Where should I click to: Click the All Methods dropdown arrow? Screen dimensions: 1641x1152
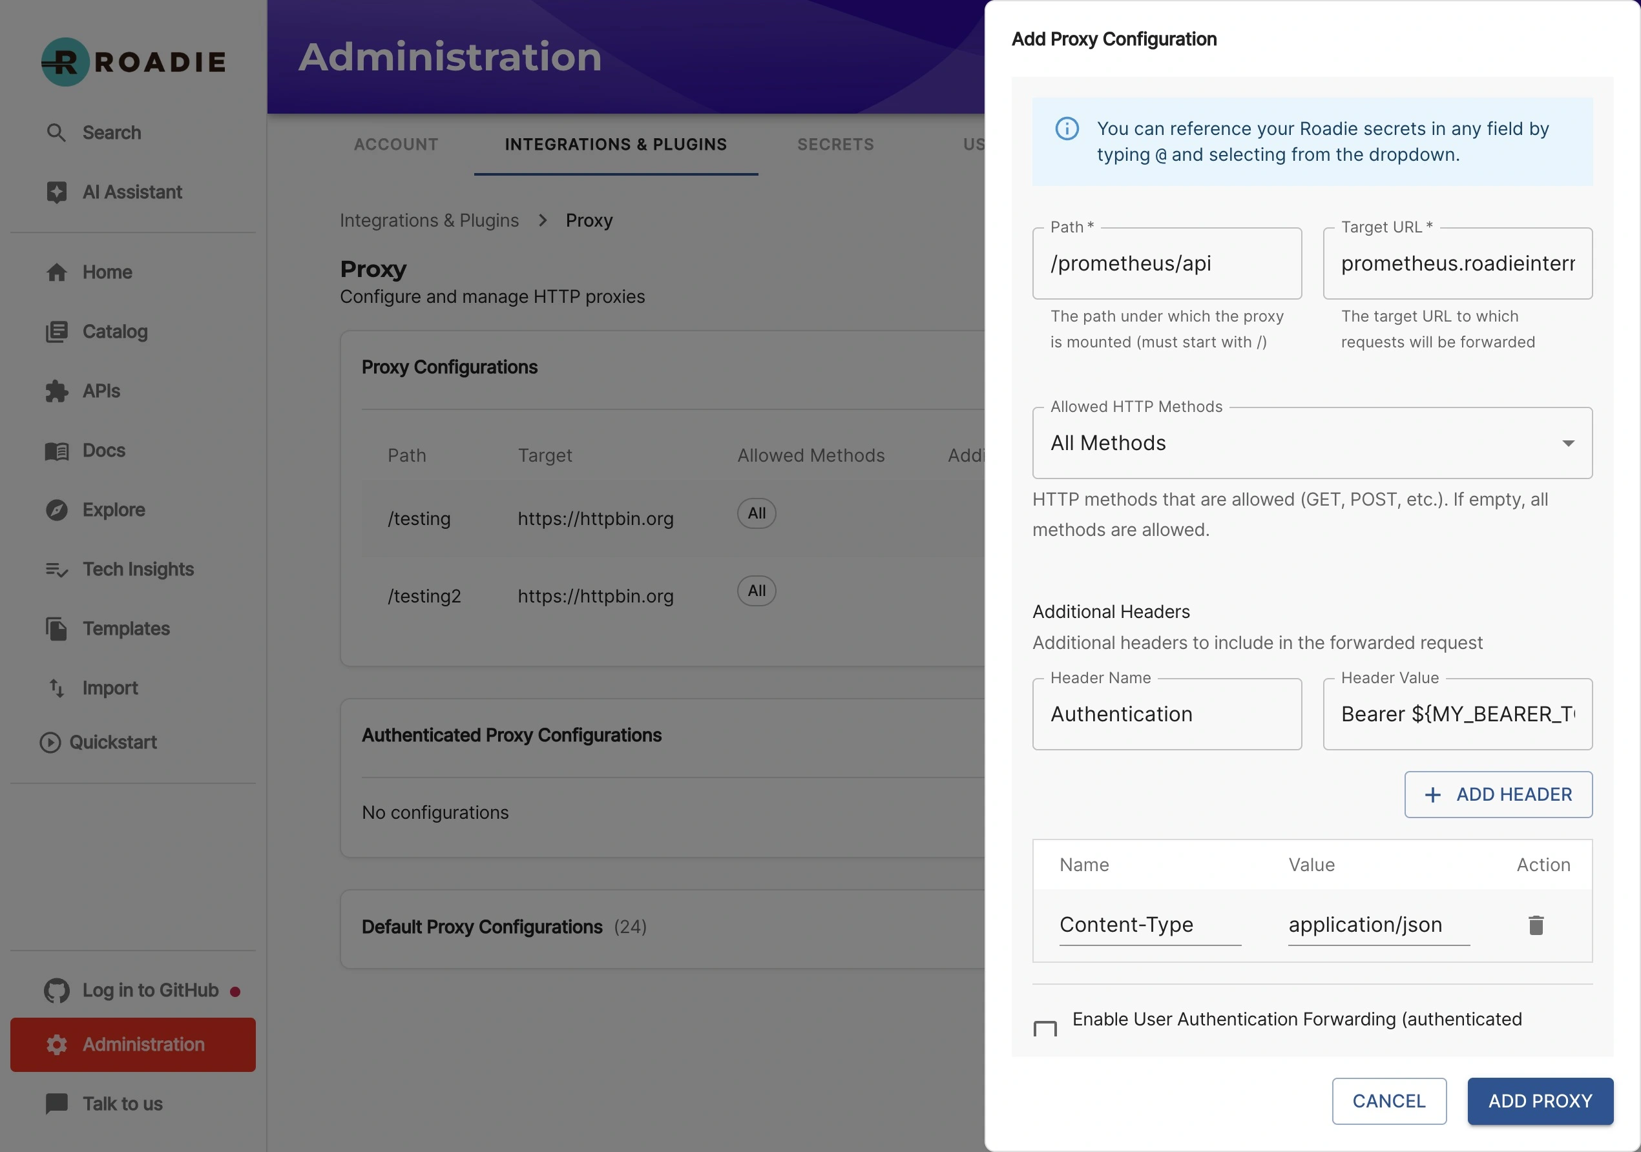pyautogui.click(x=1568, y=444)
